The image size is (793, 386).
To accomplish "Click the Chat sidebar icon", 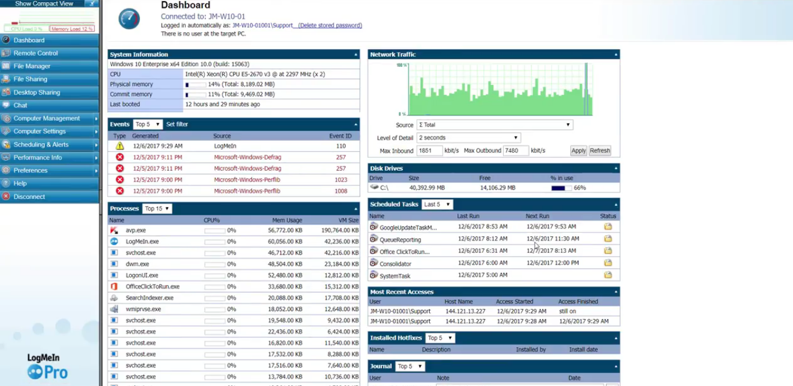I will pos(6,106).
